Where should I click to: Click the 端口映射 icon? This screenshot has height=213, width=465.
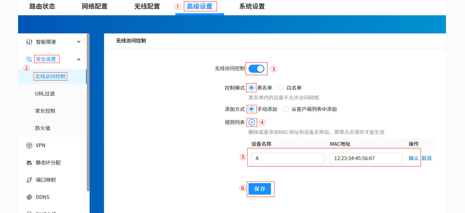29,180
